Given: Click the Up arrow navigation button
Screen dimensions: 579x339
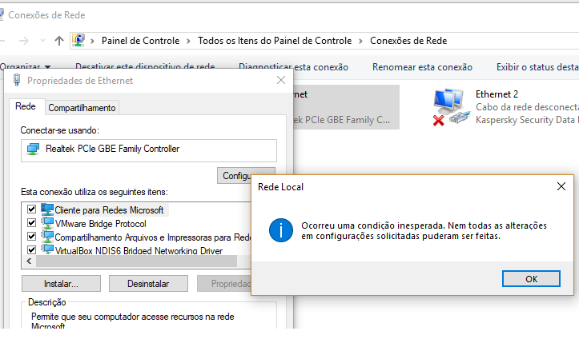Looking at the screenshot, I should [x=59, y=40].
